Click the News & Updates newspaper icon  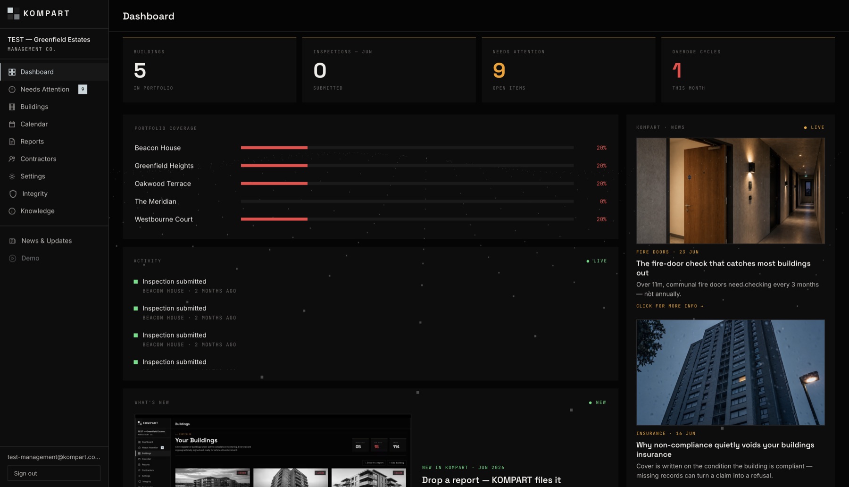click(12, 241)
